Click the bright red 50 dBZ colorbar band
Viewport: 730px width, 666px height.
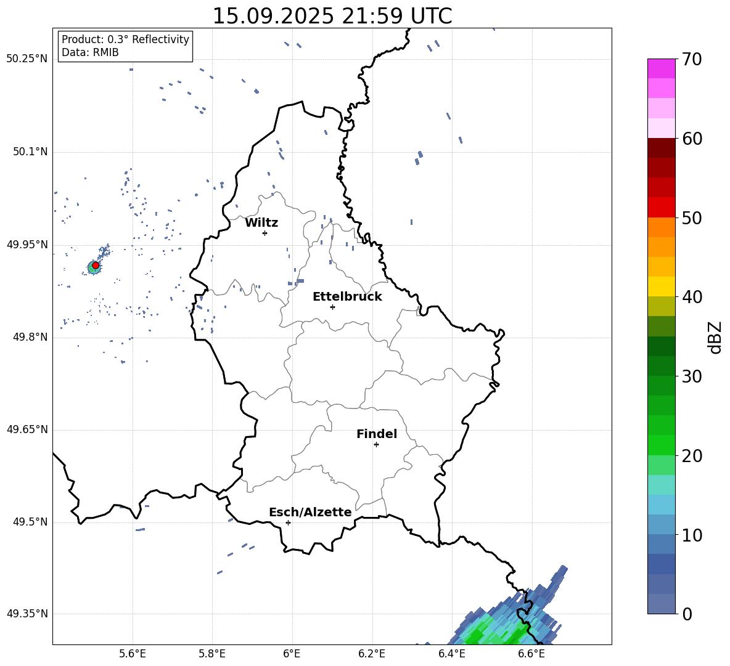point(661,208)
